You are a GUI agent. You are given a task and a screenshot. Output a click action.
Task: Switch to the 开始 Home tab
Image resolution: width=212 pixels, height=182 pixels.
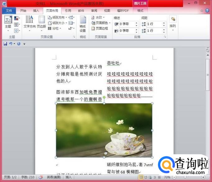coord(23,11)
